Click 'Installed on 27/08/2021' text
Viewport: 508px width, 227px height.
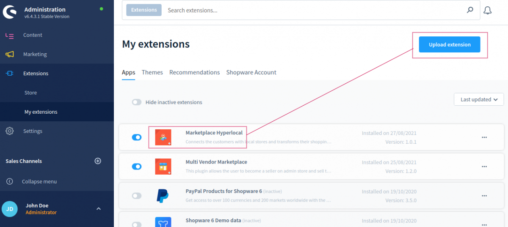point(389,133)
